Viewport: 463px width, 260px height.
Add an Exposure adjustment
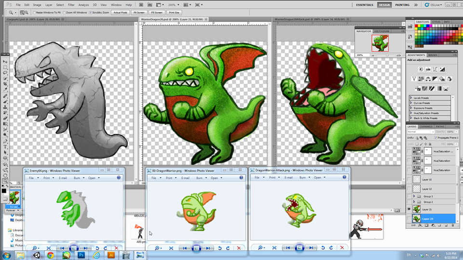[442, 69]
